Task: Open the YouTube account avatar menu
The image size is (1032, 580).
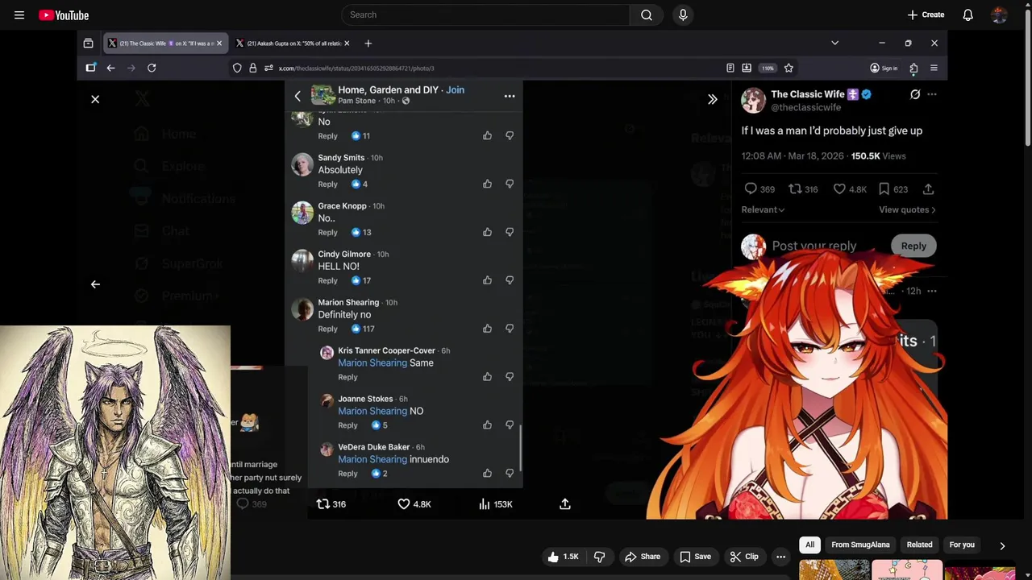Action: click(x=999, y=14)
